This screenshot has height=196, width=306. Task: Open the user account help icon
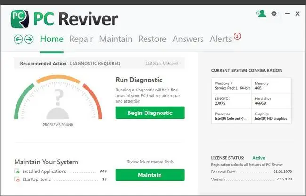coord(261,14)
